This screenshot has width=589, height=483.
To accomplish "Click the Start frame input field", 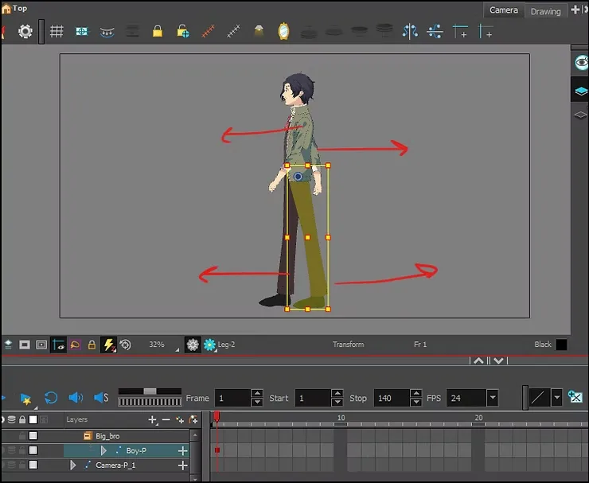I will click(x=313, y=398).
